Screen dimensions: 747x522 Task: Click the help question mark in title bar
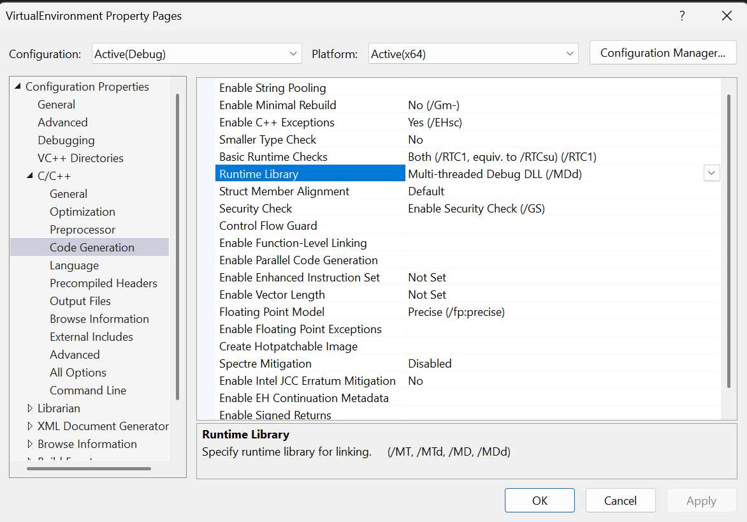[682, 16]
